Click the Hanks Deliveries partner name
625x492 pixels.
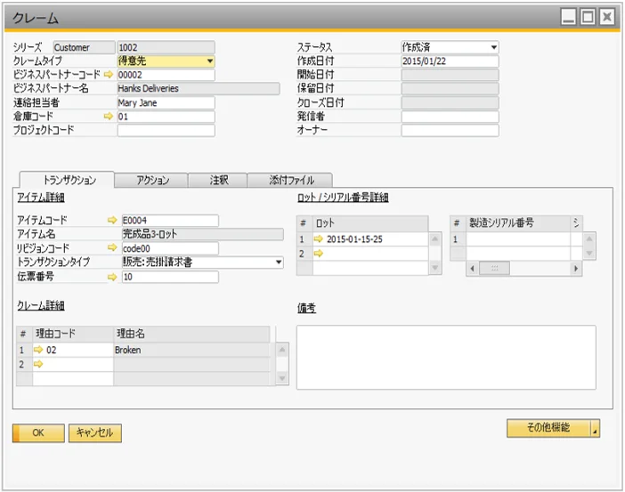click(x=199, y=88)
